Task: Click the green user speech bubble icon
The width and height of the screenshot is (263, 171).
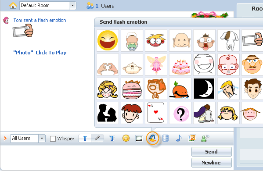Action: (x=205, y=139)
